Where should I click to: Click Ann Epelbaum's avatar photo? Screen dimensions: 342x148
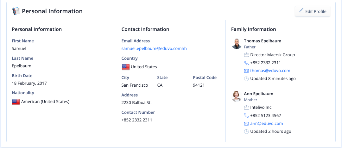[237, 96]
